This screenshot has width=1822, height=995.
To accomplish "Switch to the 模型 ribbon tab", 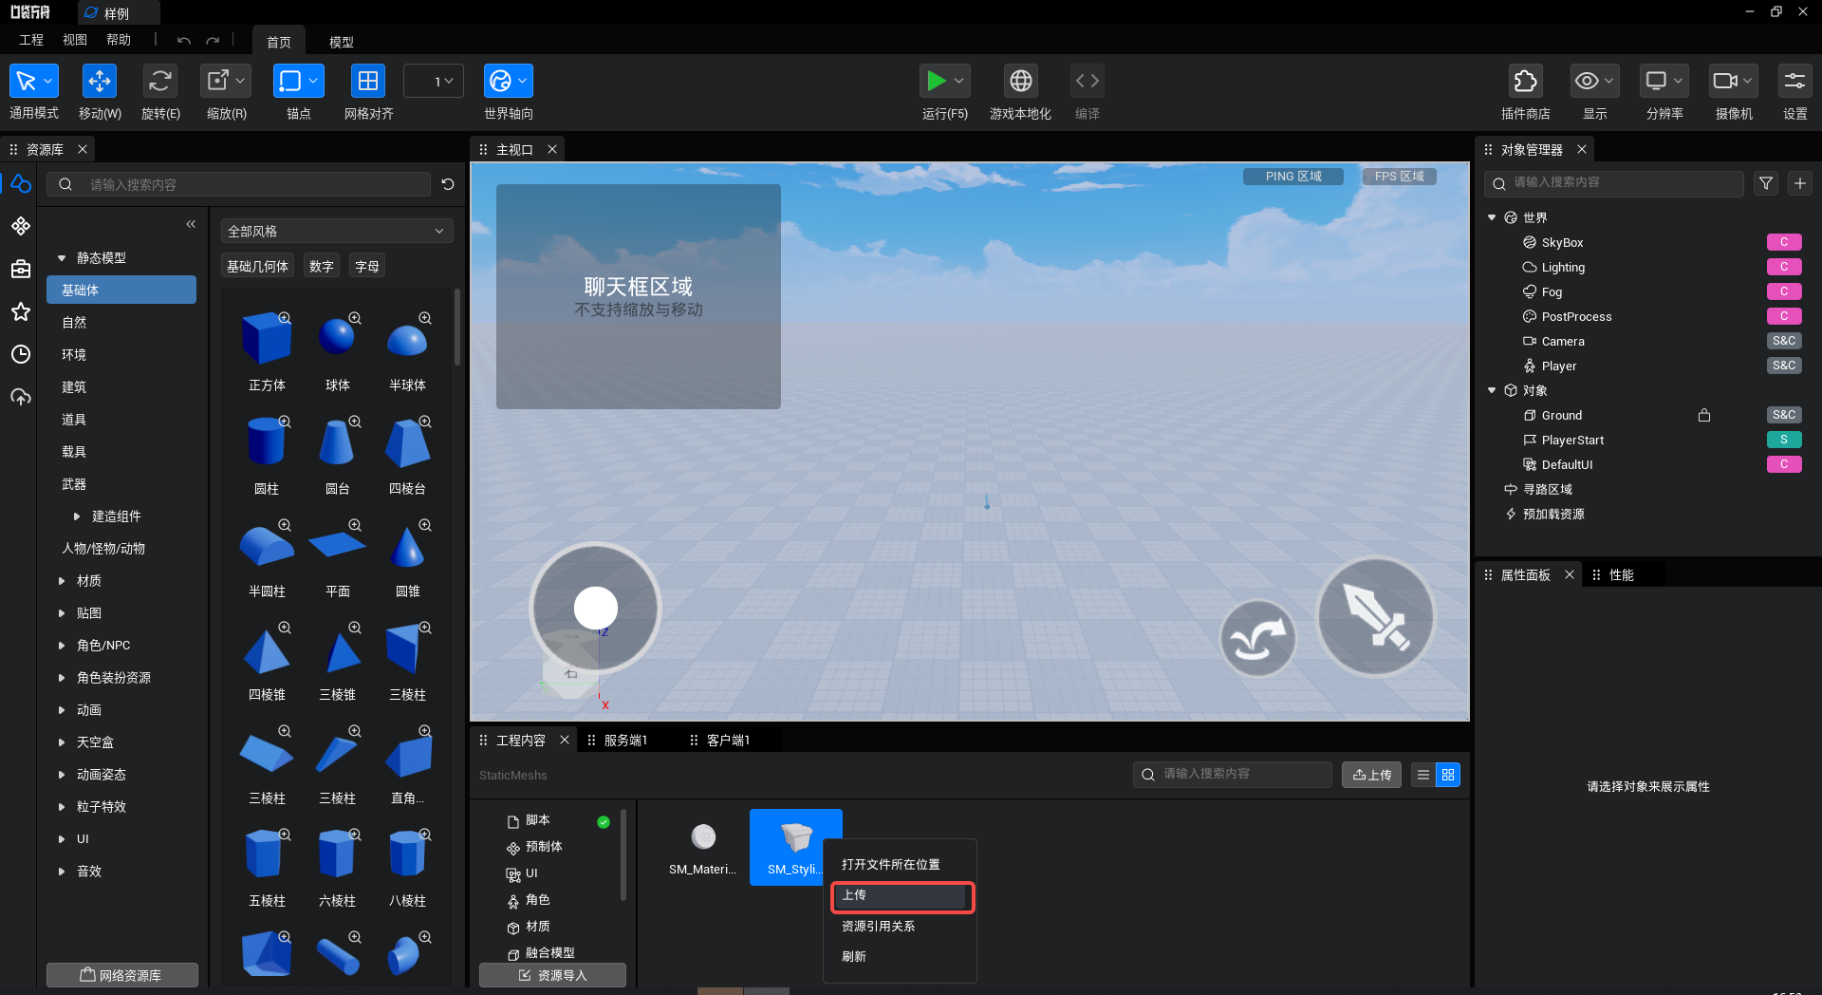I will [x=342, y=42].
